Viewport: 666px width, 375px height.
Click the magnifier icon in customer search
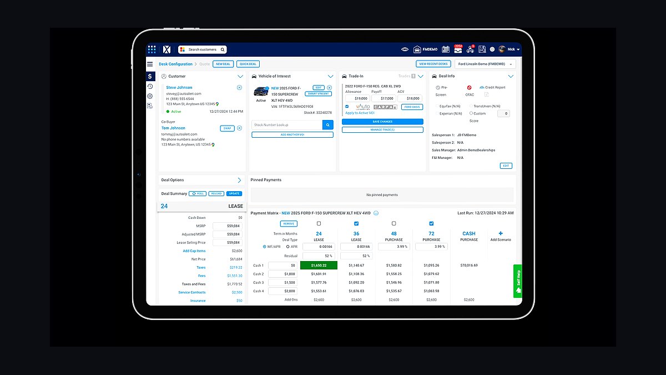pos(222,49)
